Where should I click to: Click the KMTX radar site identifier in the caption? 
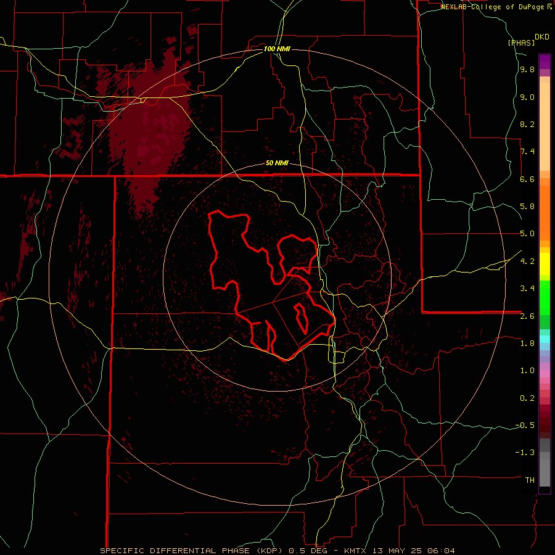tap(356, 551)
